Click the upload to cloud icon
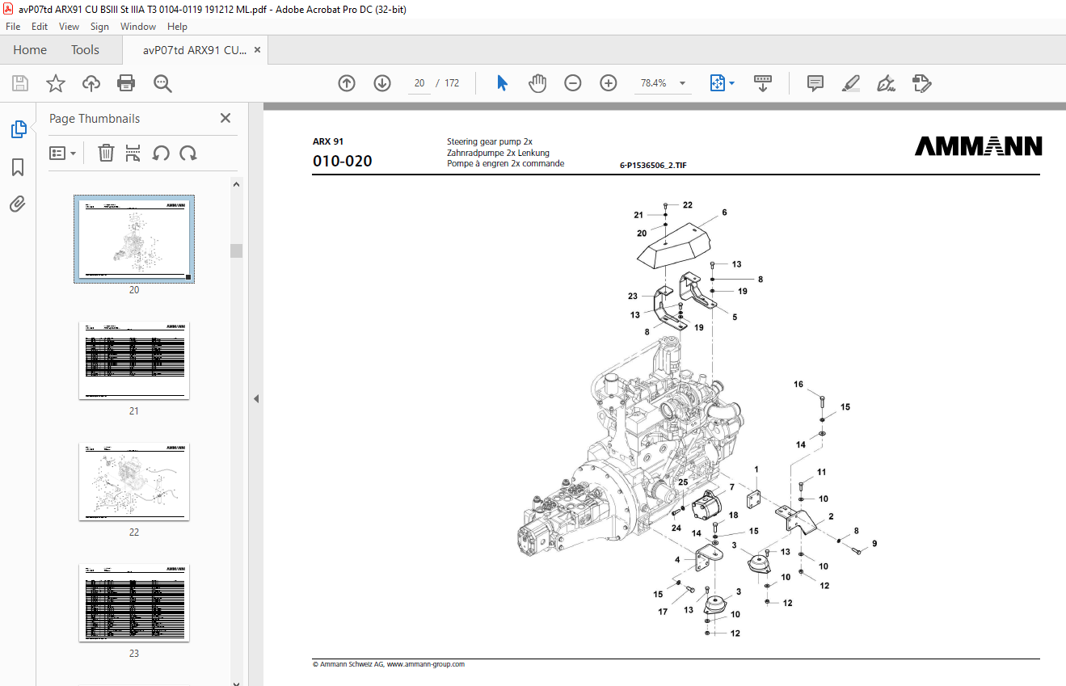Viewport: 1066px width, 686px height. 91,83
